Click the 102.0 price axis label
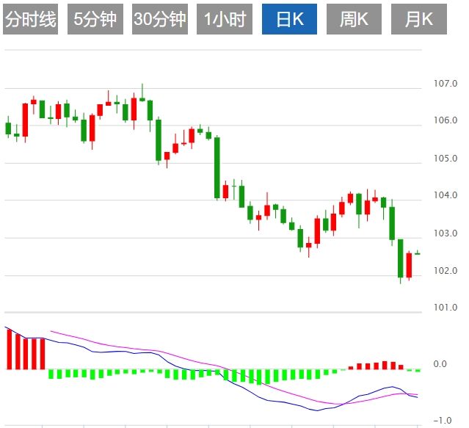Image resolution: width=469 pixels, height=428 pixels. [446, 271]
